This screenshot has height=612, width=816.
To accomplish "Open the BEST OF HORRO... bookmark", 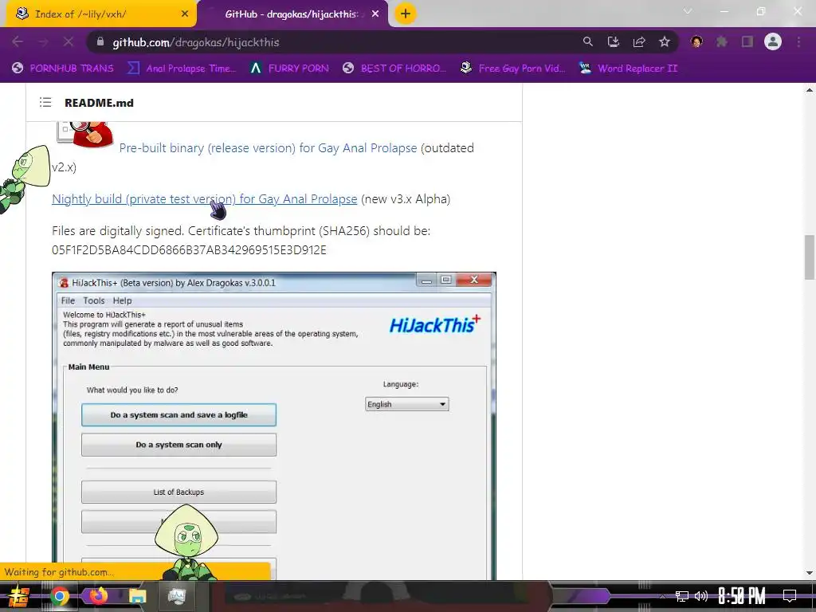I will 394,69.
